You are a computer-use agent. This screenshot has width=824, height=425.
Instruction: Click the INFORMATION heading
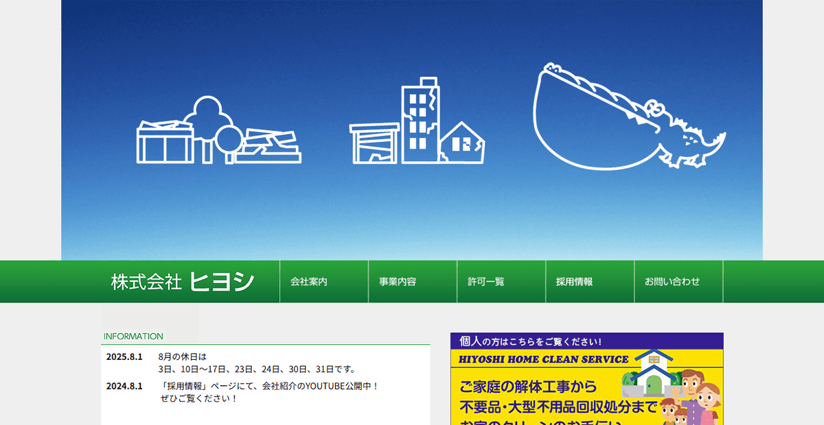point(133,336)
